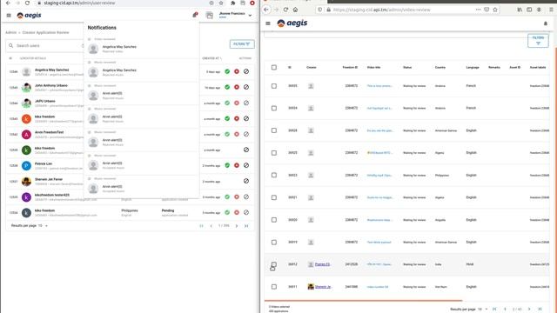The image size is (557, 313).
Task: Select checkbox for video row 36923
Action: pos(274,176)
